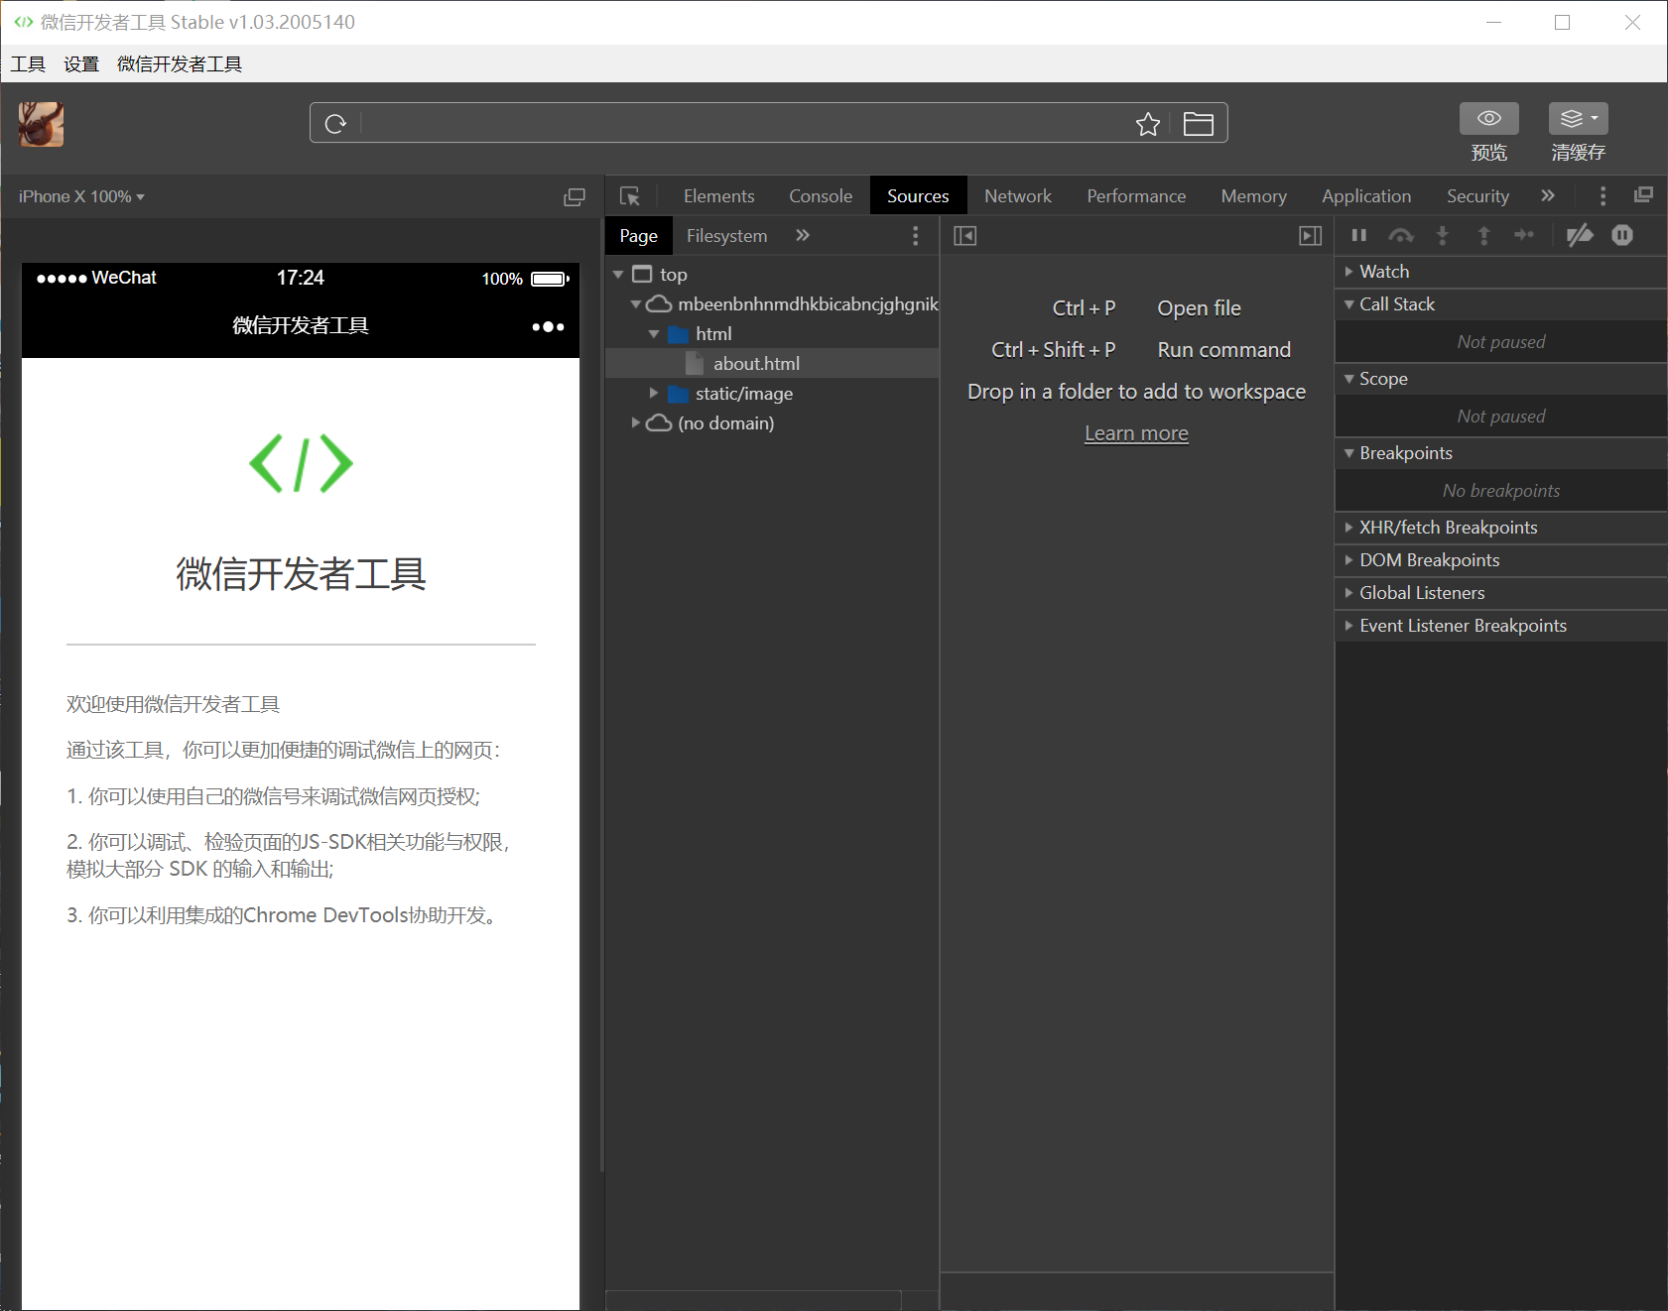Expand DOM Breakpoints section

[1500, 560]
